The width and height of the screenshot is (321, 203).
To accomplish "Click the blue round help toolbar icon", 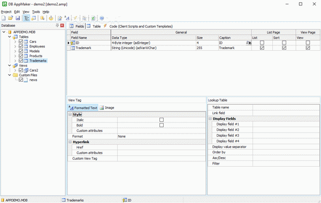I will [x=102, y=18].
